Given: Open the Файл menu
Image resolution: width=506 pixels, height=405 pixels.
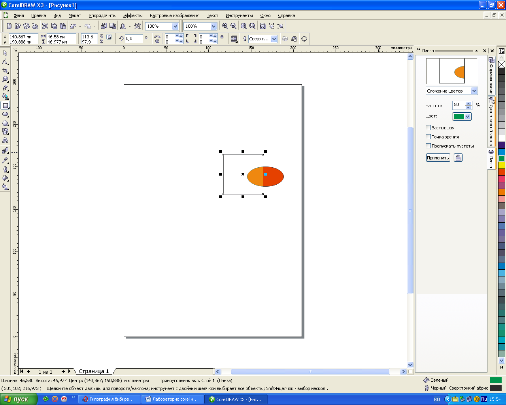Looking at the screenshot, I should pyautogui.click(x=19, y=15).
